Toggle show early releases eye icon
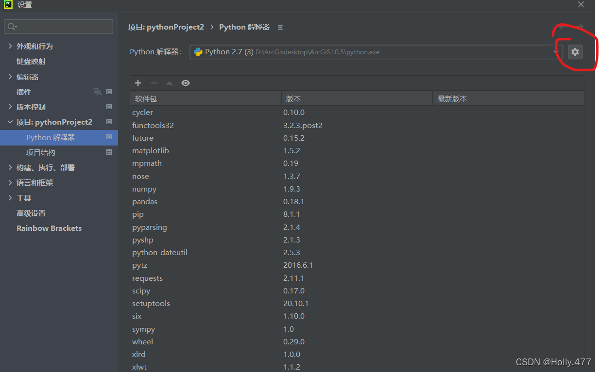 186,83
